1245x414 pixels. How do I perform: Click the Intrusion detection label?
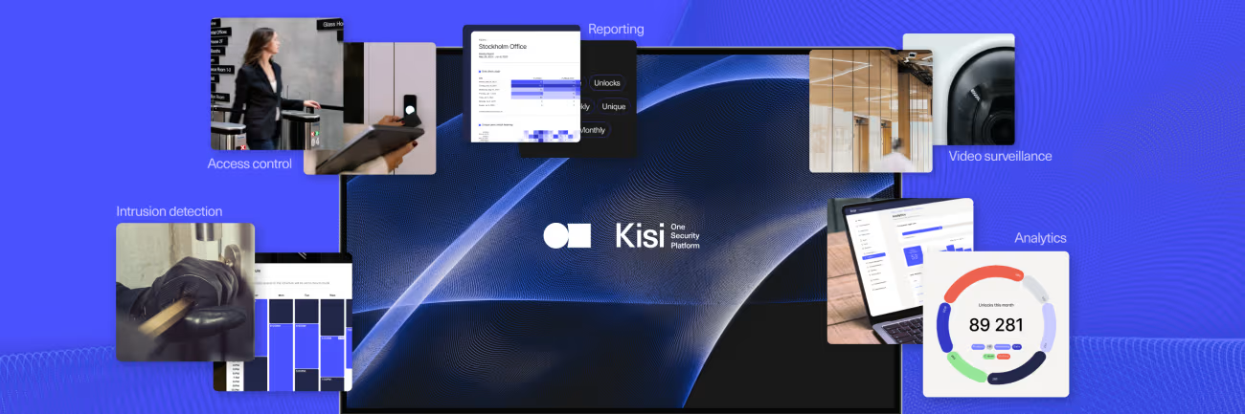(x=170, y=211)
